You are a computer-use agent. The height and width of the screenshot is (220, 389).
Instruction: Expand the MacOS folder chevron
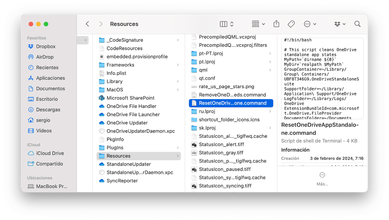[x=178, y=90]
